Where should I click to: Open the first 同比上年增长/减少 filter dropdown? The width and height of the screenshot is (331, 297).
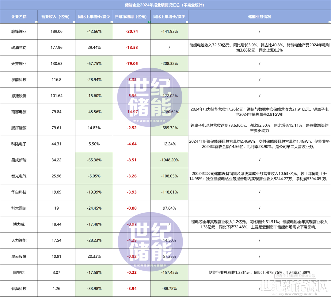pyautogui.click(x=112, y=22)
